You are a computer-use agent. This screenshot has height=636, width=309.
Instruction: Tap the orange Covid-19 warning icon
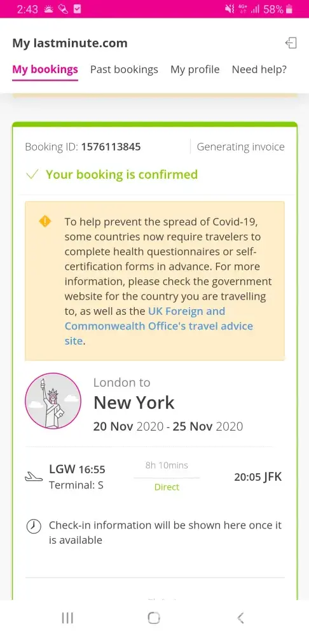click(x=45, y=221)
